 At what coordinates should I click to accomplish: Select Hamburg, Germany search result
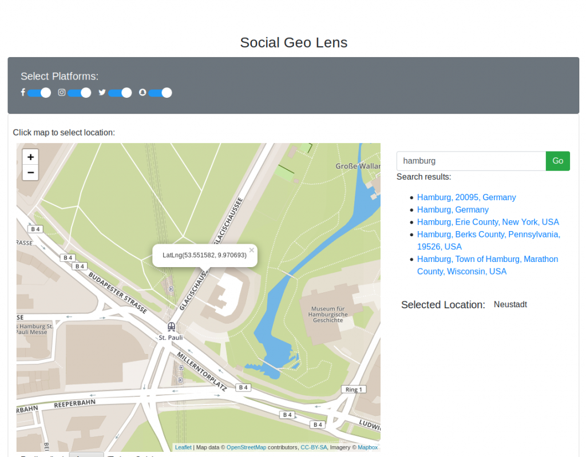coord(453,210)
